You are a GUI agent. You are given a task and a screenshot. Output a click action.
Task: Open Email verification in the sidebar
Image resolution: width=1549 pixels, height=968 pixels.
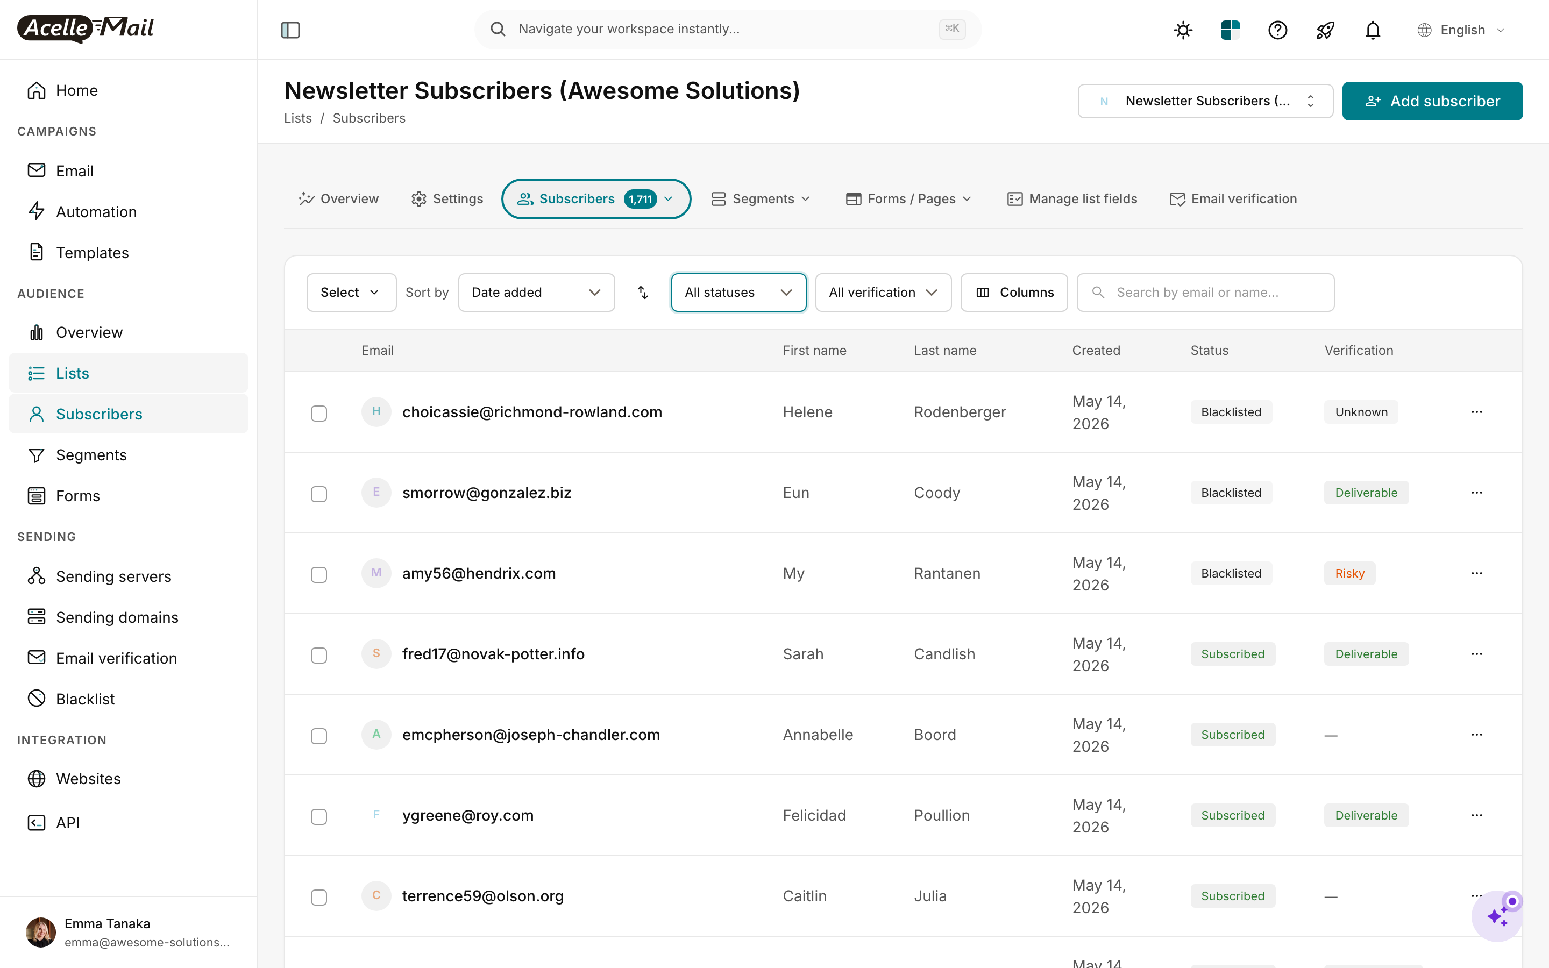tap(128, 658)
